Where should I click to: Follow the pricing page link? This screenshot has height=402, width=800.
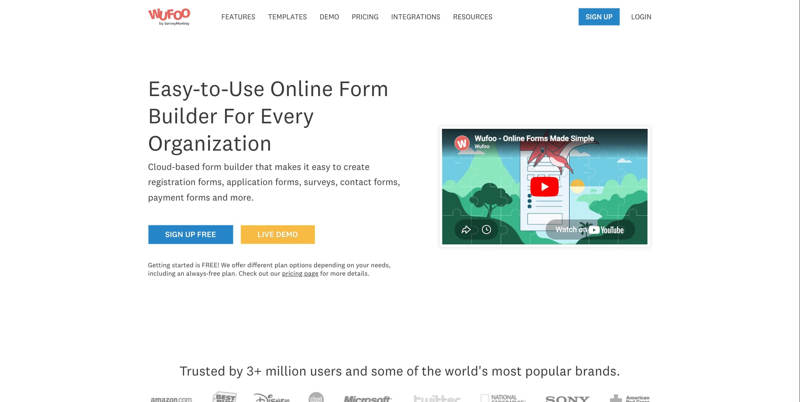(x=300, y=274)
